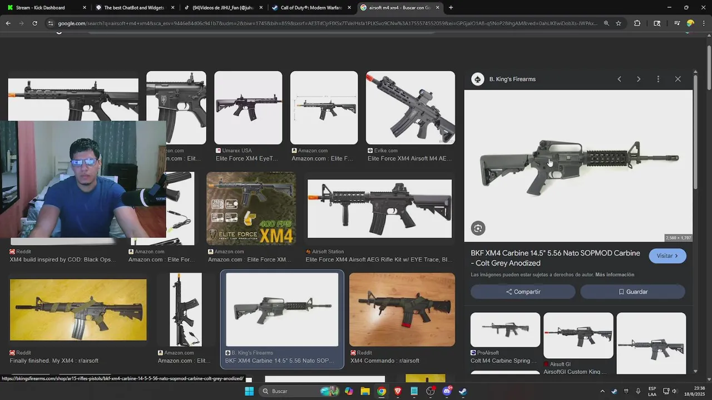Image resolution: width=712 pixels, height=400 pixels.
Task: Show hidden system tray icons
Action: tap(602, 391)
